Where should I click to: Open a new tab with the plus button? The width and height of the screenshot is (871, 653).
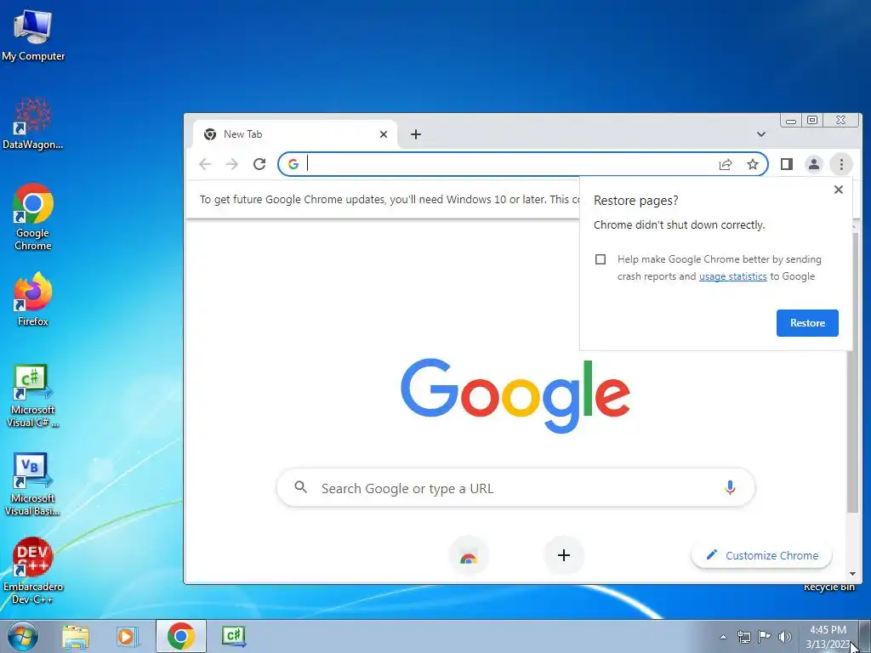[x=415, y=134]
